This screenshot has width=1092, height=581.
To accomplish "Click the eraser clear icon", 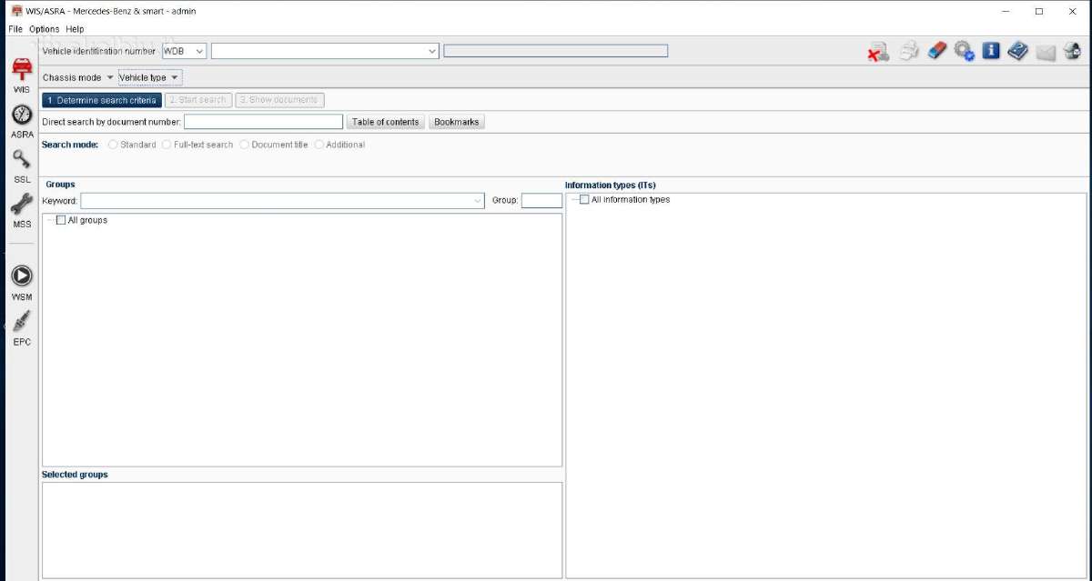I will 937,51.
